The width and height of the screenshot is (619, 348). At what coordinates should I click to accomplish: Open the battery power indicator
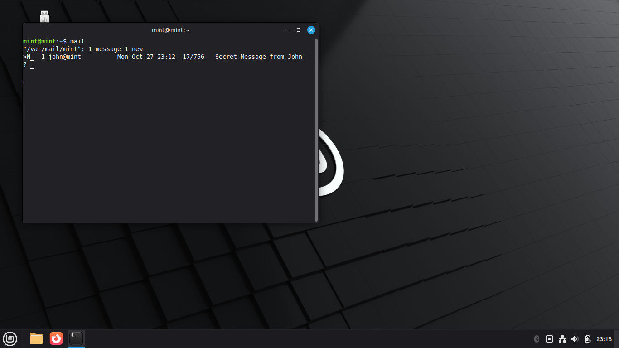point(588,339)
